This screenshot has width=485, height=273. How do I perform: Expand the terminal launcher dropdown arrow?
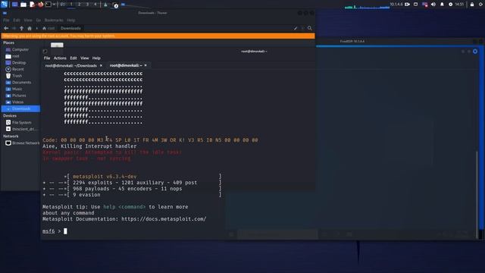point(54,5)
